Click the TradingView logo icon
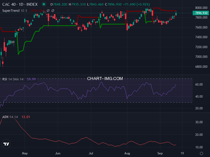Screen dimensions: 210x157 tap(6, 144)
